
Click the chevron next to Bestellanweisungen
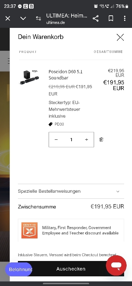point(118,191)
